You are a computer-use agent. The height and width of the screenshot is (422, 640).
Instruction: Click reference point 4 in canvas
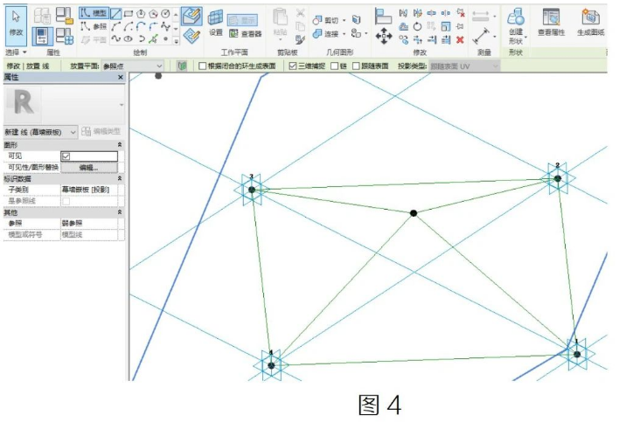tap(271, 365)
